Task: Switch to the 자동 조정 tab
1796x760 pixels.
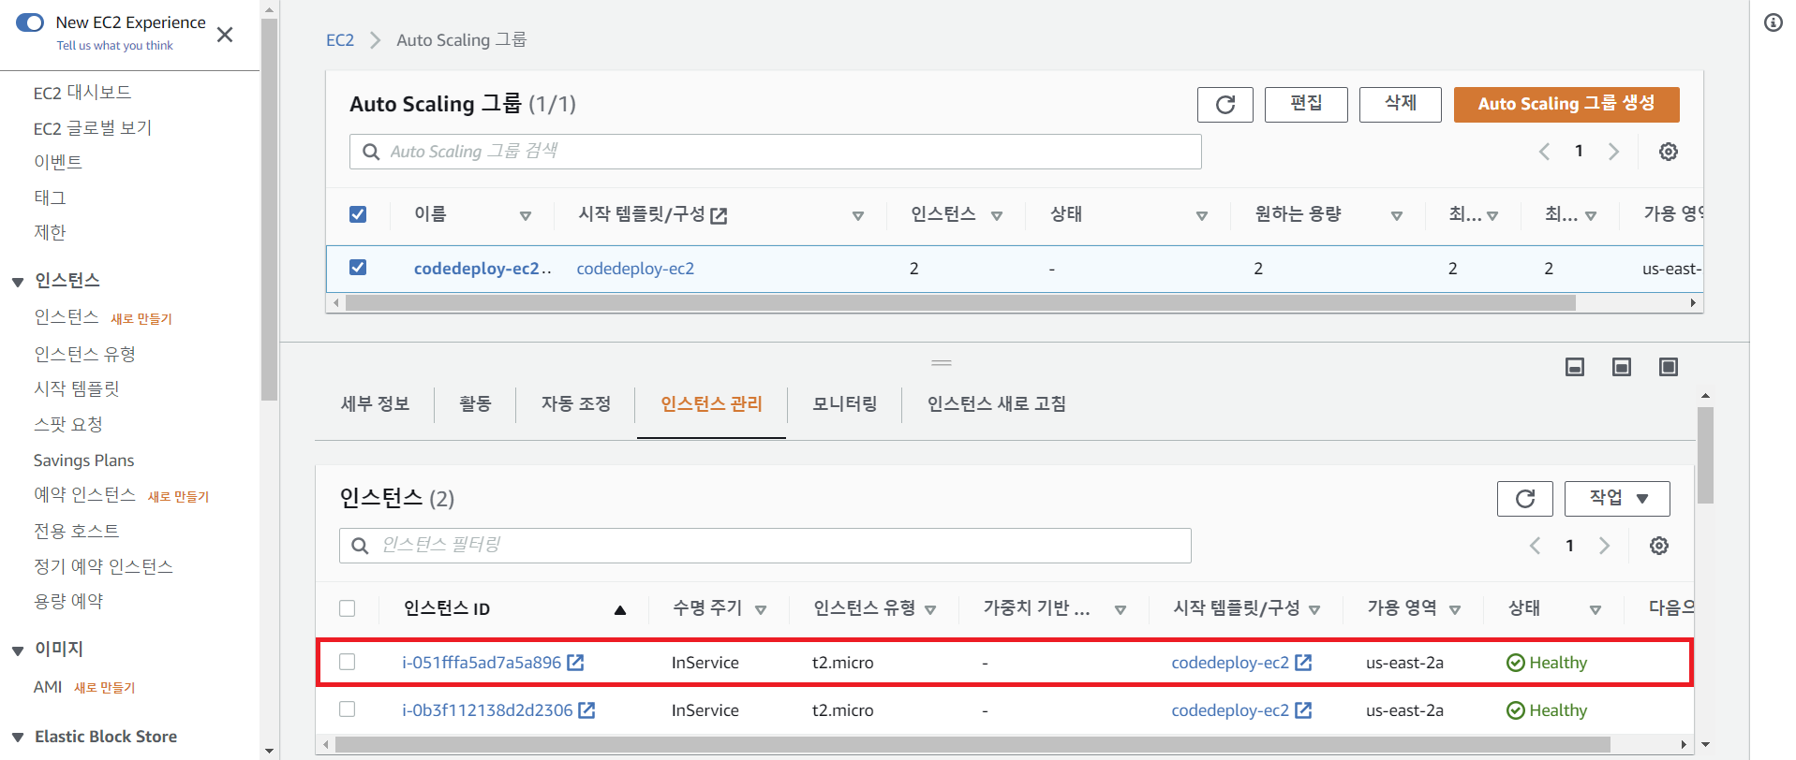Action: click(576, 404)
